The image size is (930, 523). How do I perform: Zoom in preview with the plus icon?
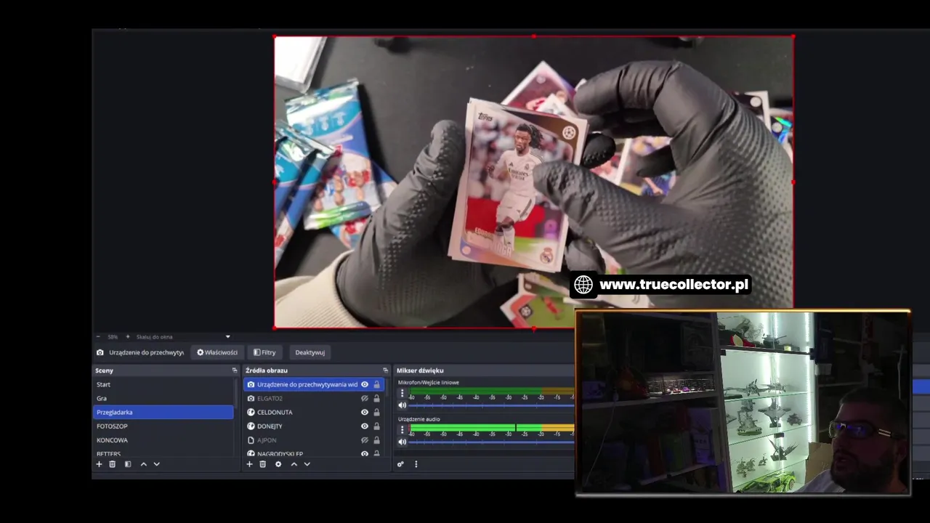pos(128,336)
